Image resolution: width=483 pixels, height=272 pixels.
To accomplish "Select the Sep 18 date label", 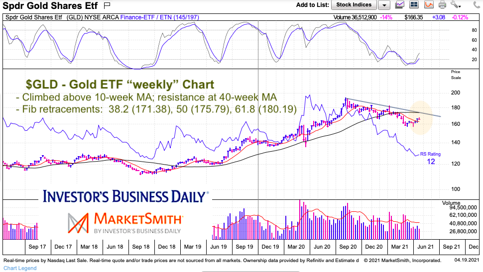I will (x=141, y=247).
